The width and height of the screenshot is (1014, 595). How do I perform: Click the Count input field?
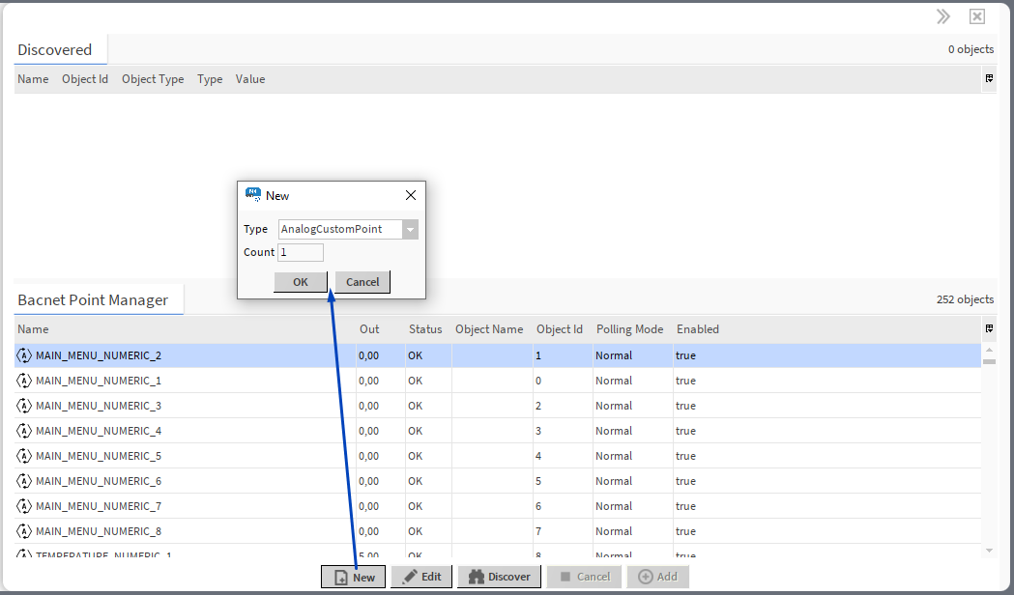(300, 252)
